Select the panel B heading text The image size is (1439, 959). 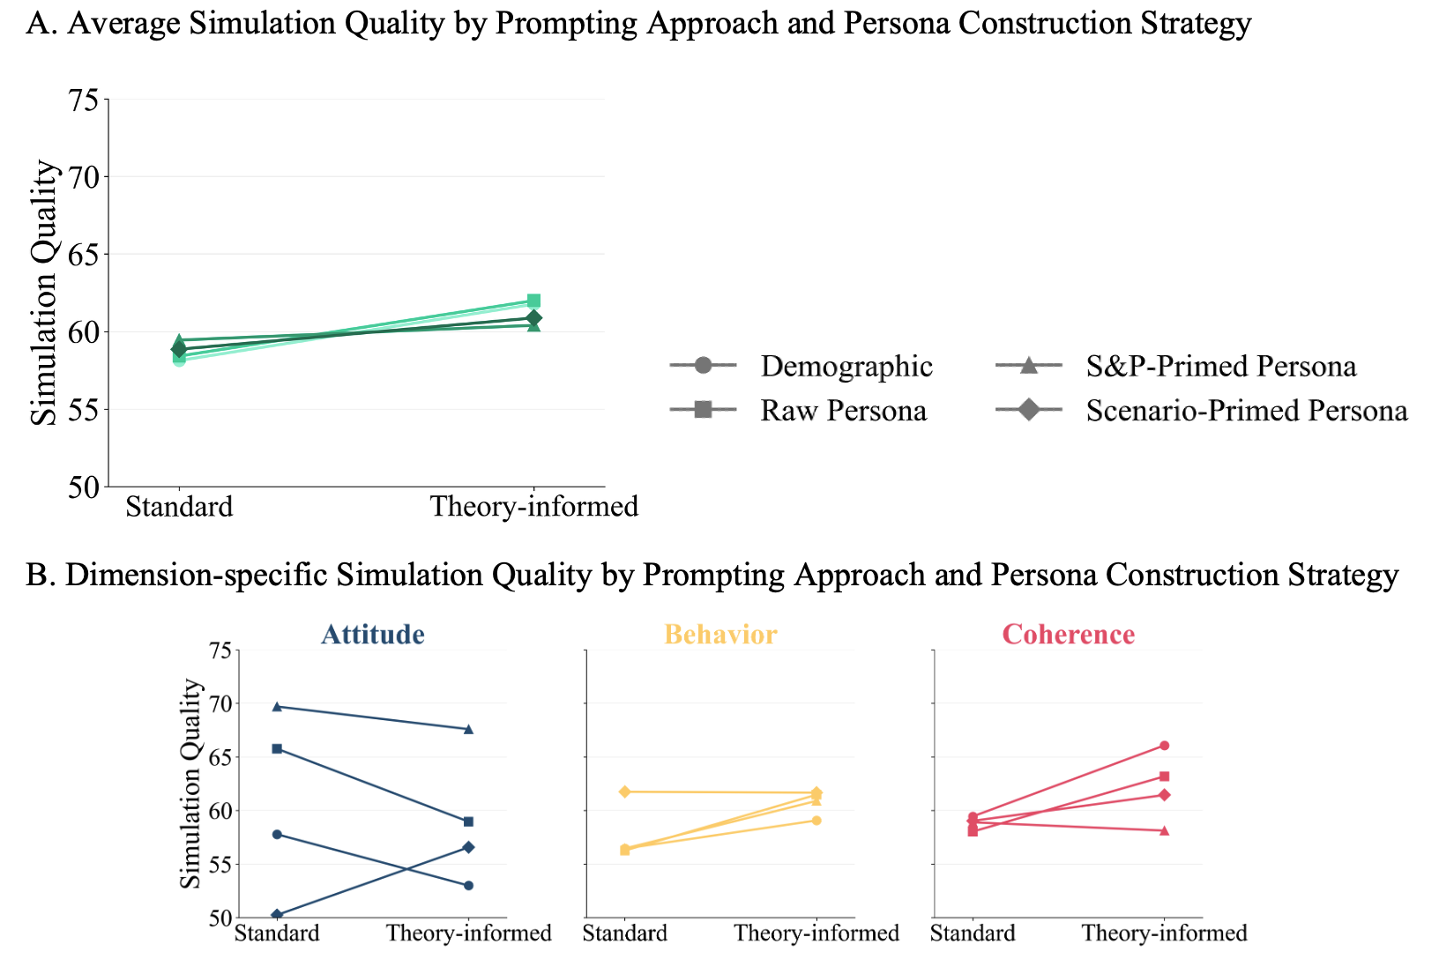pos(712,575)
